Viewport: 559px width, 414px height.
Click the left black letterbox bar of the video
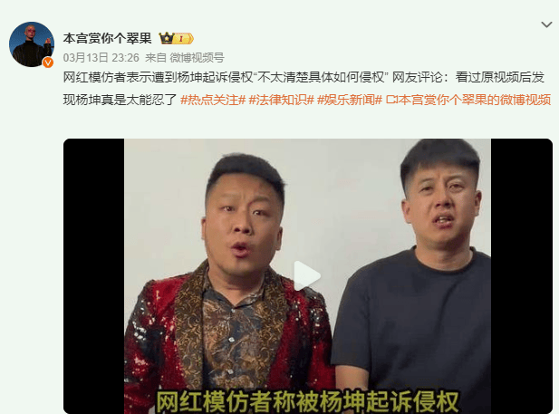point(93,276)
